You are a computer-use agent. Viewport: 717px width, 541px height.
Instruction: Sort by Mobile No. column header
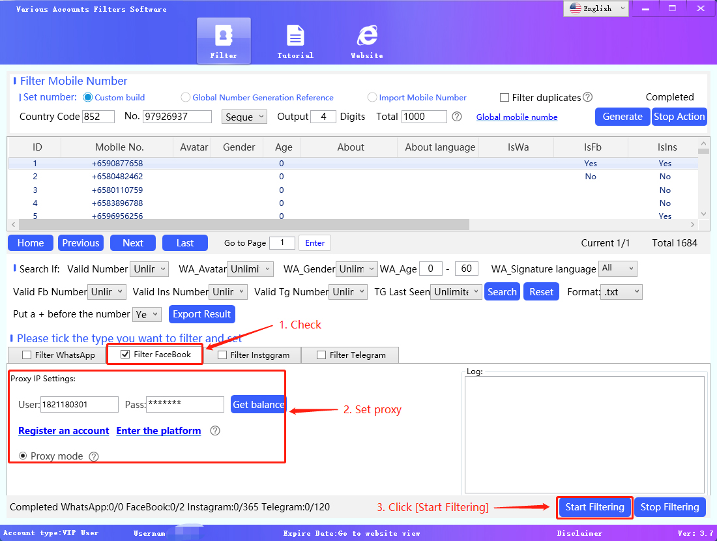119,147
